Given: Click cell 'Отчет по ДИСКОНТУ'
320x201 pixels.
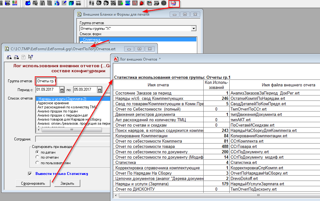Looking at the screenshot, I should coord(158,189).
